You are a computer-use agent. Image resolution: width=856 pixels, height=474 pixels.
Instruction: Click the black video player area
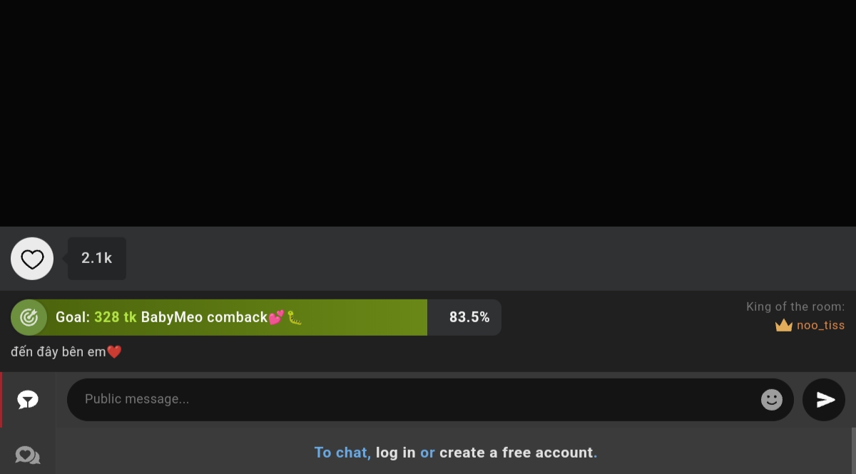pos(428,113)
